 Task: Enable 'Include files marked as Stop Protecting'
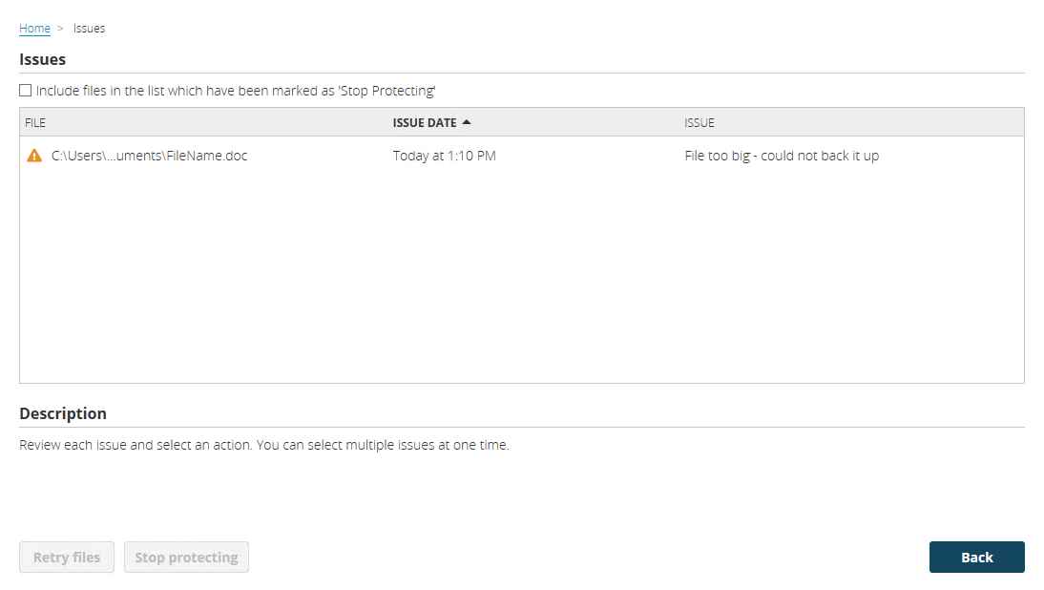pos(25,90)
